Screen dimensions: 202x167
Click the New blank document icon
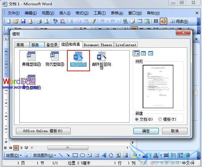point(9,21)
